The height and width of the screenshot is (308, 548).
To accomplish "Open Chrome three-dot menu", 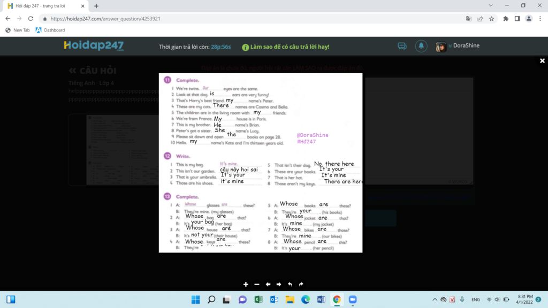I will 541,19.
